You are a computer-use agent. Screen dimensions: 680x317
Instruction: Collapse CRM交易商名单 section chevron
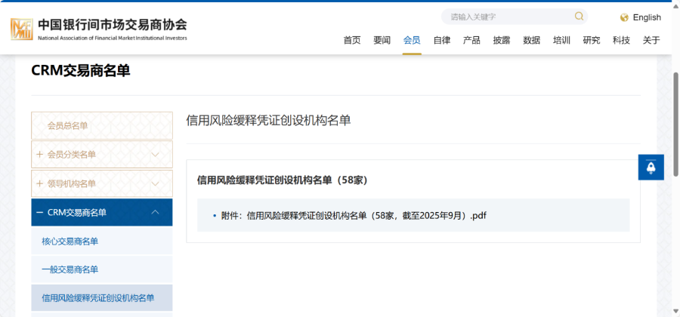(x=156, y=213)
